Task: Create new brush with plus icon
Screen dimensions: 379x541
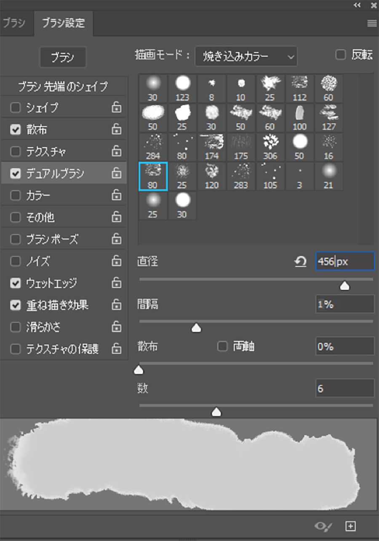Action: click(350, 526)
